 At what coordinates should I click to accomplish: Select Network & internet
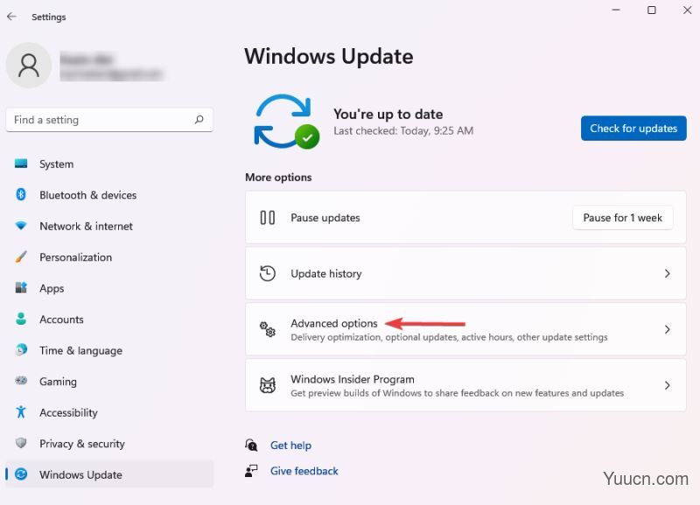(109, 226)
